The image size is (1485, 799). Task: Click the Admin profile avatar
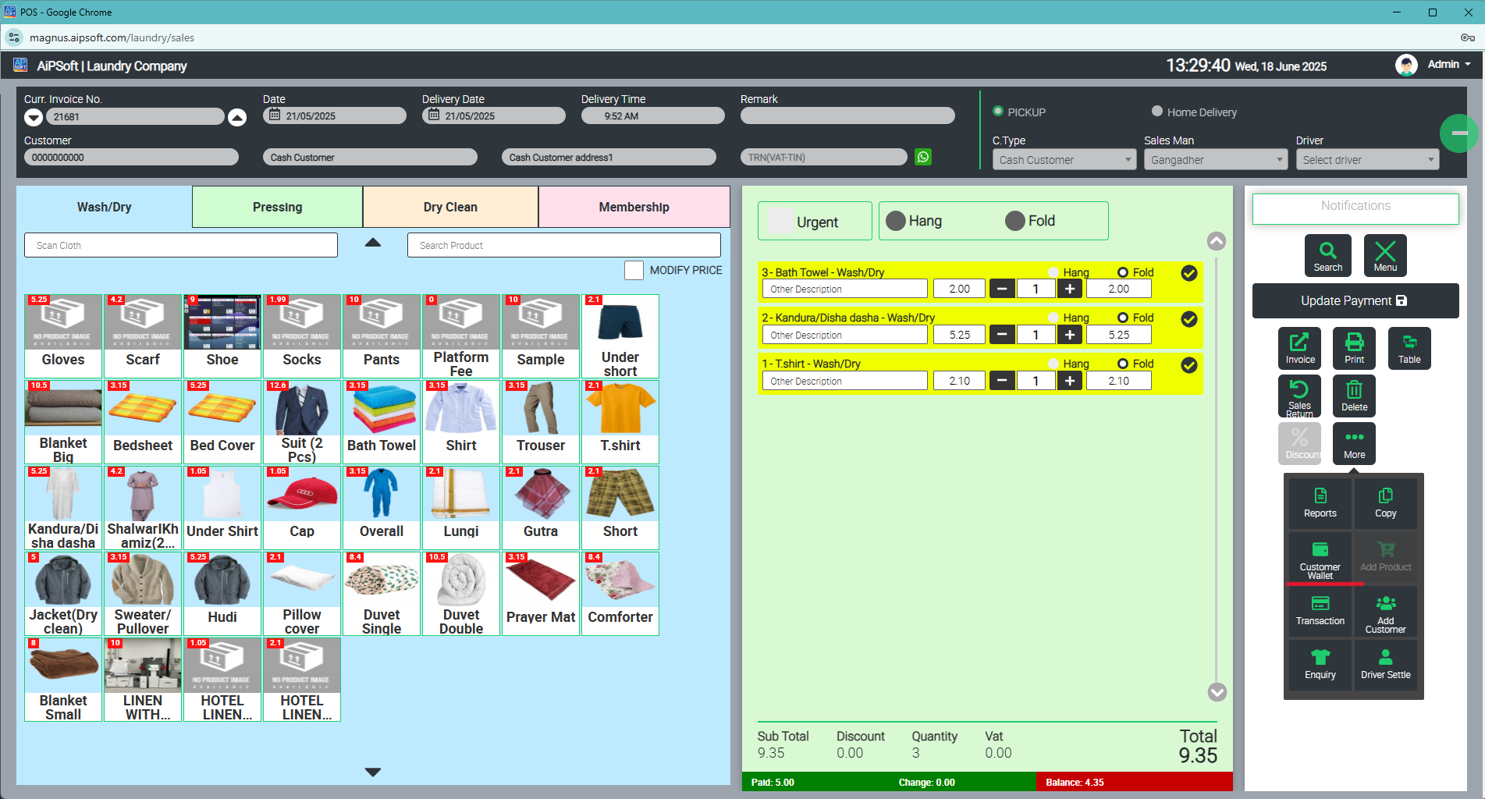point(1406,65)
